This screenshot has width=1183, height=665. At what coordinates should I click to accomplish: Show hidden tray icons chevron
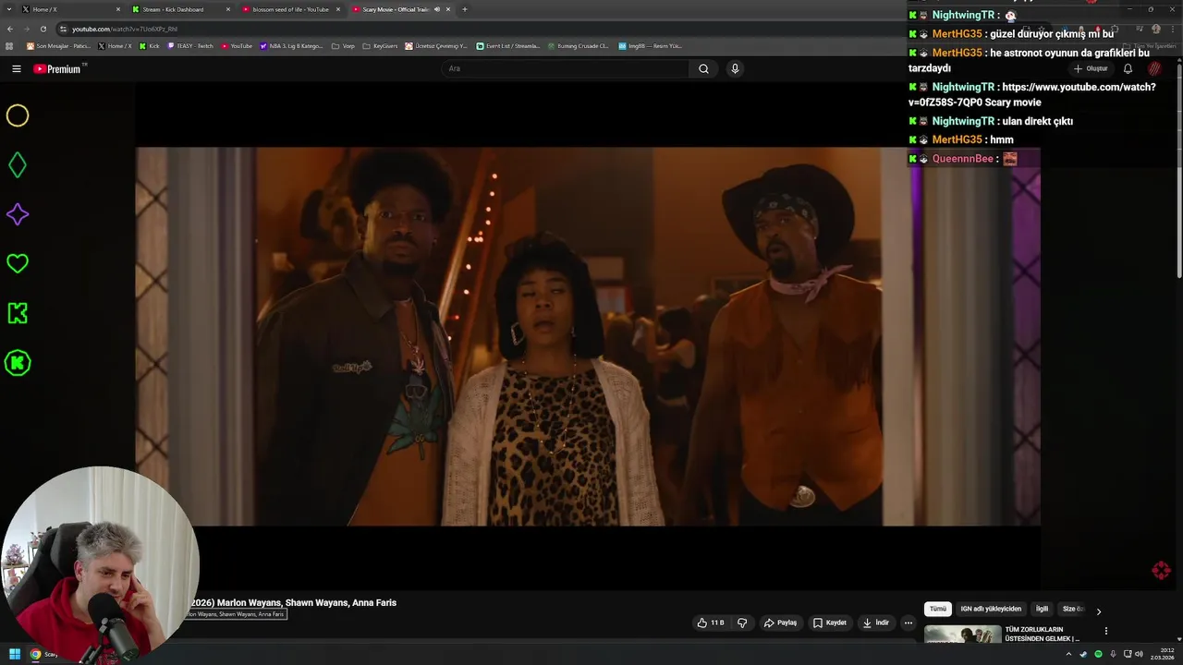coord(1069,654)
